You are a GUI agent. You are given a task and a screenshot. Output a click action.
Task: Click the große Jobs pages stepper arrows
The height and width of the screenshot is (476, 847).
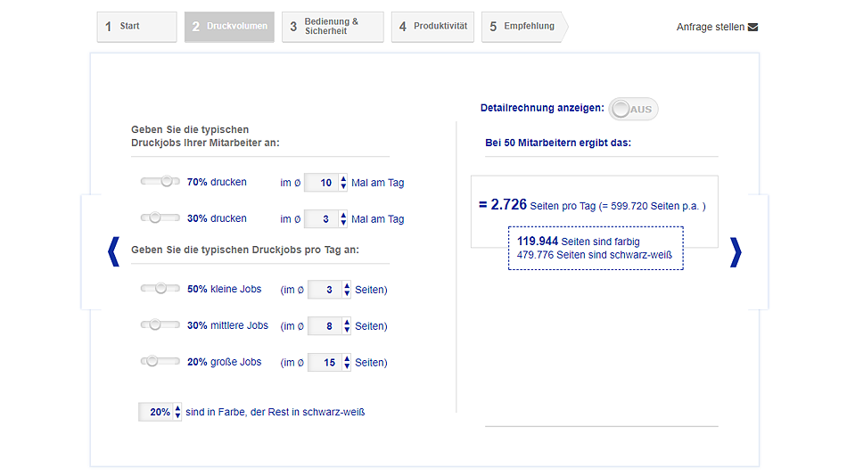click(x=347, y=363)
